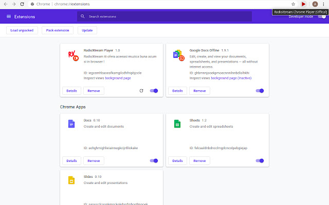
Task: Click 'Create and edit presentations' description
Action: (105, 182)
